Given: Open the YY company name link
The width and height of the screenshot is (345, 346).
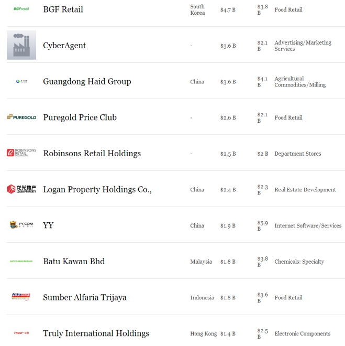Looking at the screenshot, I should (x=48, y=225).
